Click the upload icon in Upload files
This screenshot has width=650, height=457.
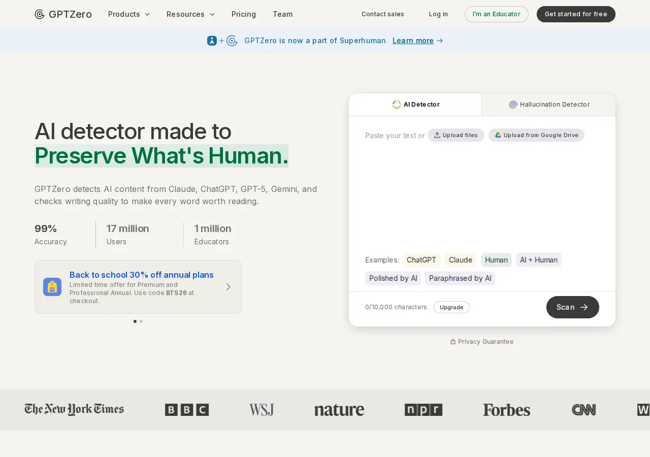point(437,135)
